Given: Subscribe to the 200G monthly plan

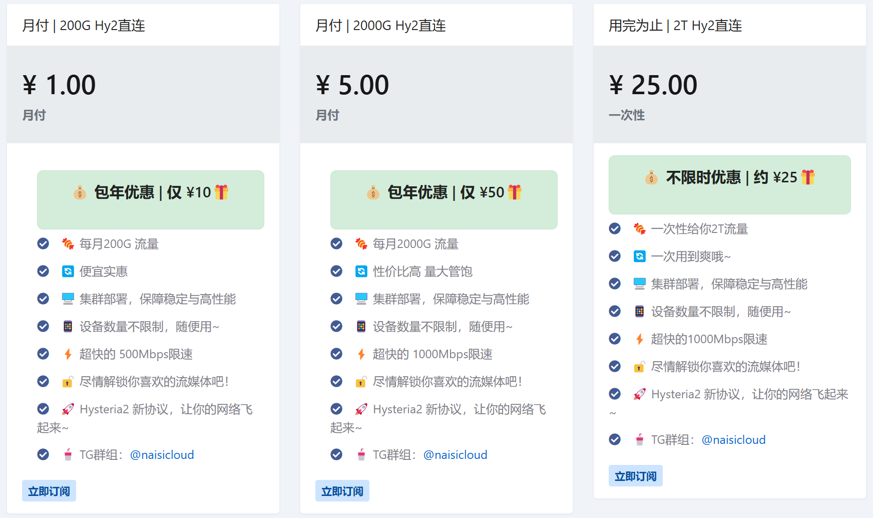Looking at the screenshot, I should point(49,491).
